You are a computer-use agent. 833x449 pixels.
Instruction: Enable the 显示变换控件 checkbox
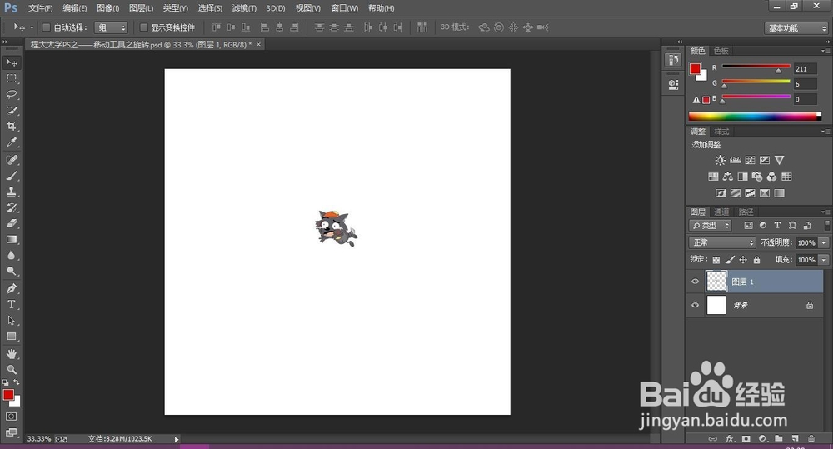[143, 27]
